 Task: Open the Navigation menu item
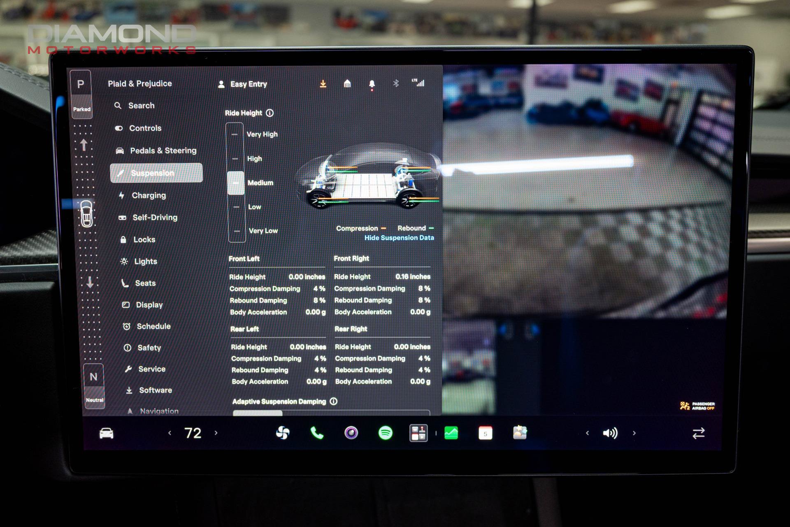pyautogui.click(x=152, y=411)
